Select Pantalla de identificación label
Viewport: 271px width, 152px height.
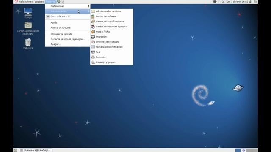click(109, 47)
